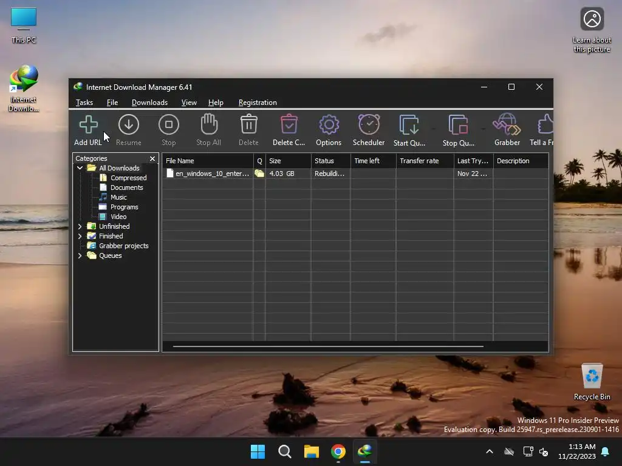Expand the Queues category
The width and height of the screenshot is (622, 466).
tap(80, 255)
